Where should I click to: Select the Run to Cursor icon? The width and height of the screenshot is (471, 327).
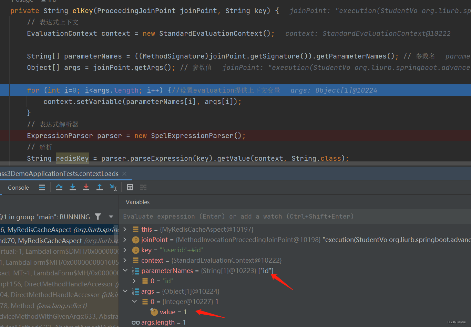click(x=113, y=187)
